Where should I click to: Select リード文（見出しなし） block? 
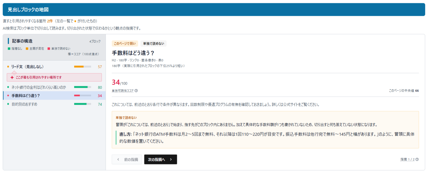(x=54, y=67)
